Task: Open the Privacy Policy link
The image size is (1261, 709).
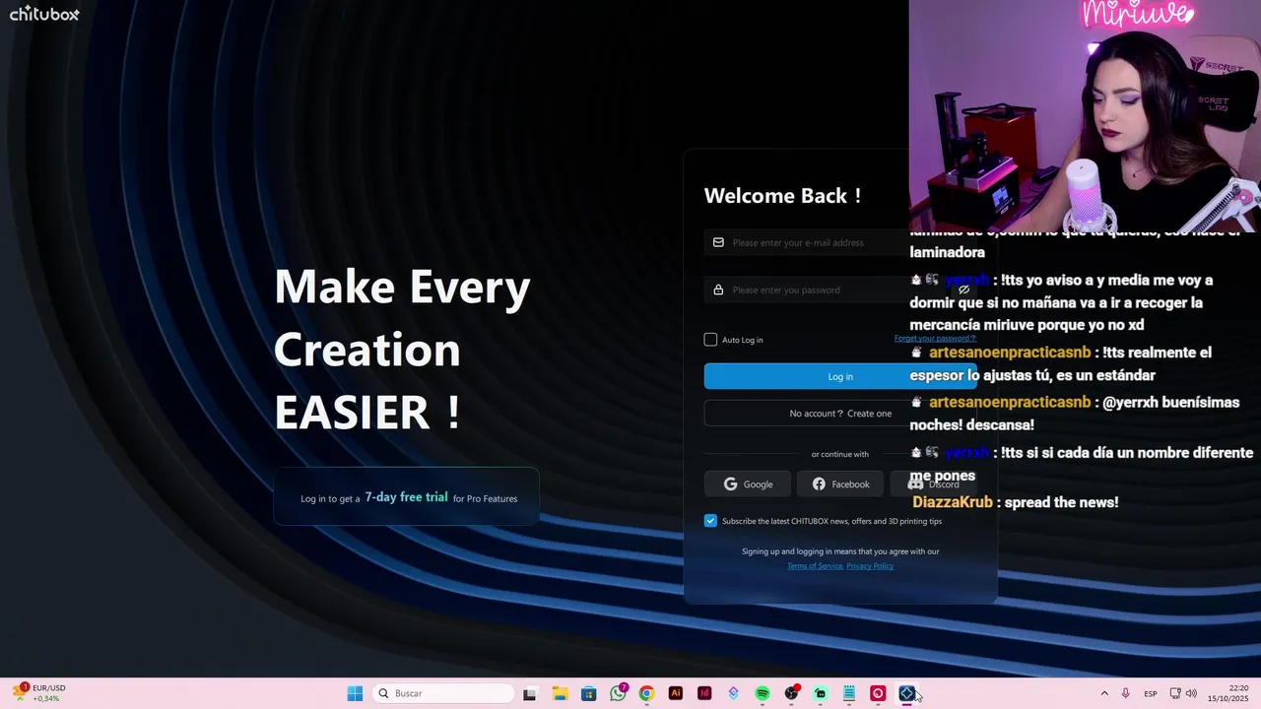Action: (870, 565)
